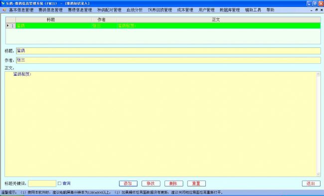Click the 退出 button
Screen dimensions: 324x196
[311, 184]
